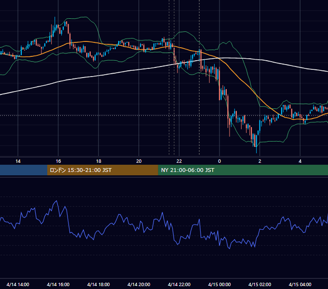This screenshot has height=289, width=328.
Task: Click the '20' hour label on the price chart axis
Action: (139, 161)
